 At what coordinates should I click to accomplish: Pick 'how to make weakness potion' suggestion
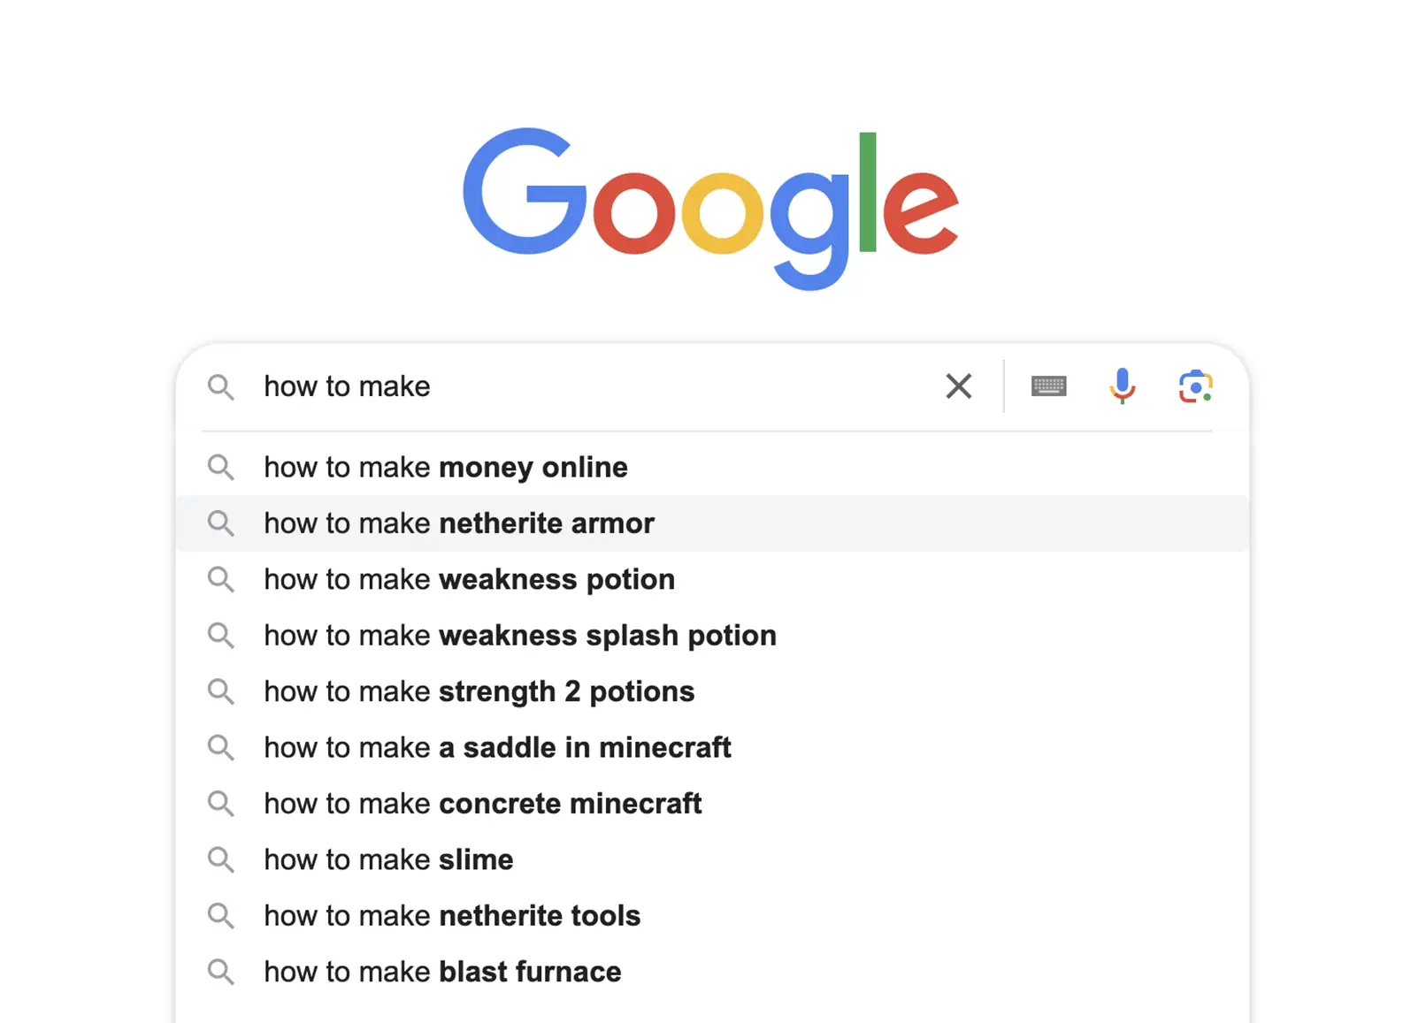469,580
